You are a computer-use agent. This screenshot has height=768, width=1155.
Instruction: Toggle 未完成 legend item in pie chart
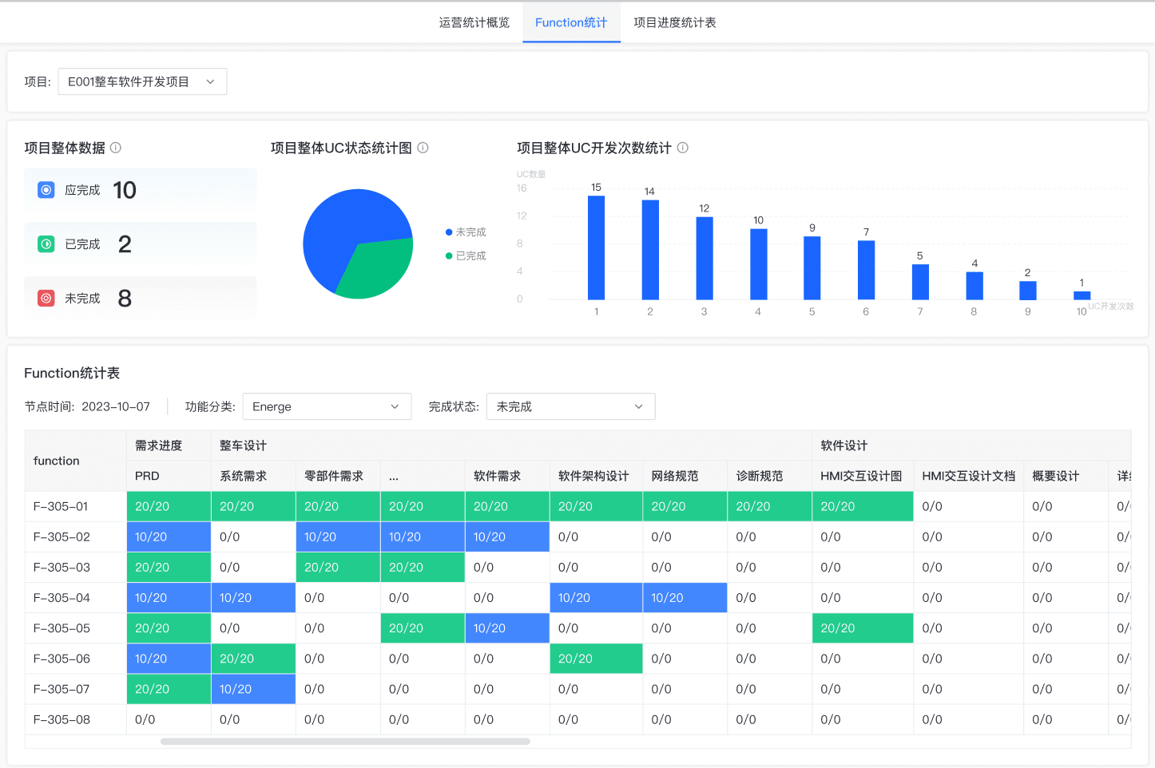click(466, 232)
